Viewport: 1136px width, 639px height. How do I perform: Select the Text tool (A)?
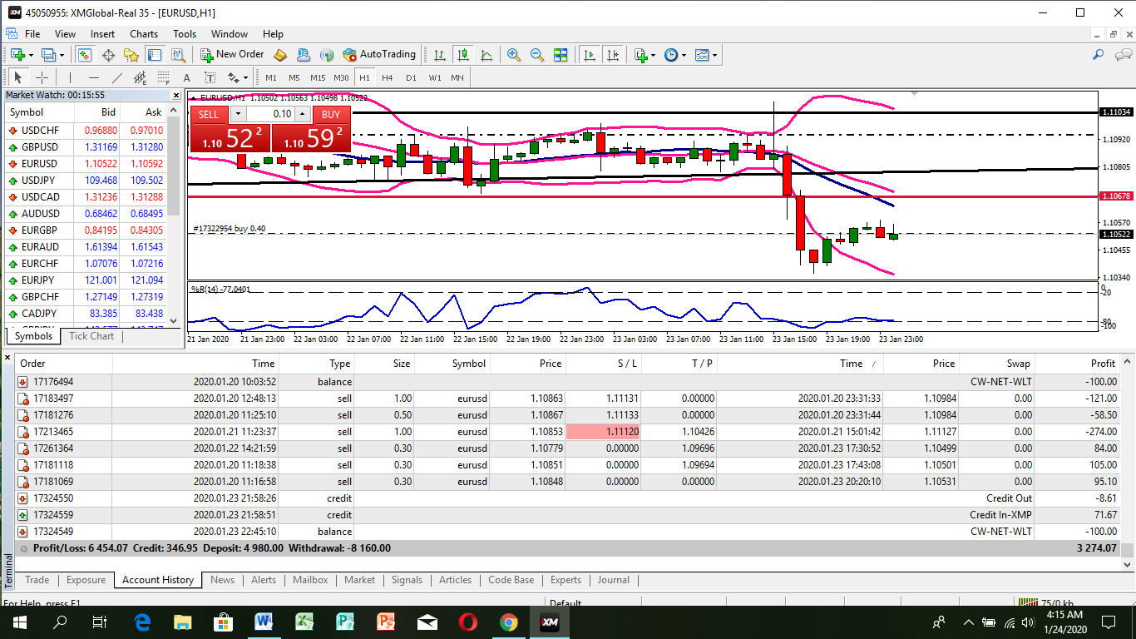[186, 77]
